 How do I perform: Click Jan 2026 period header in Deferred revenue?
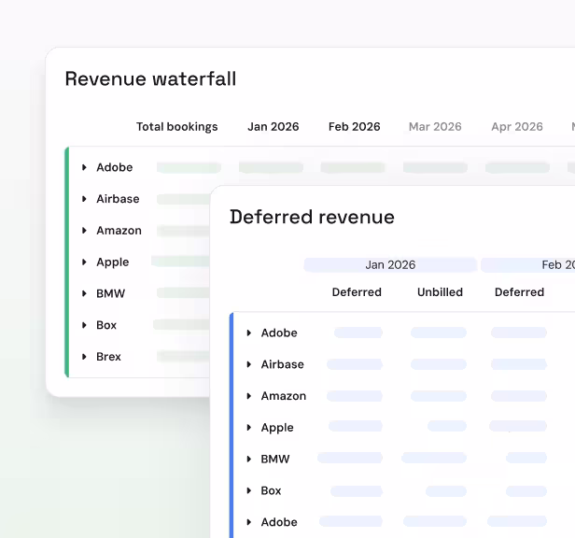pyautogui.click(x=390, y=265)
